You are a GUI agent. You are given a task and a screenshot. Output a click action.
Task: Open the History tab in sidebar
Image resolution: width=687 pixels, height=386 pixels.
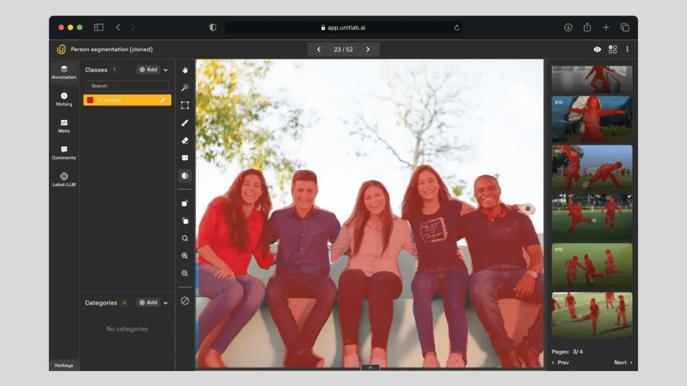64,99
